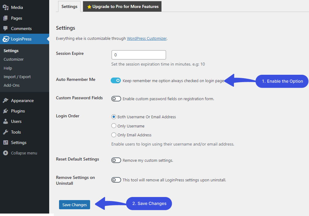Viewport: 309px width, 216px height.
Task: Click the Pages icon in sidebar
Action: 6,18
